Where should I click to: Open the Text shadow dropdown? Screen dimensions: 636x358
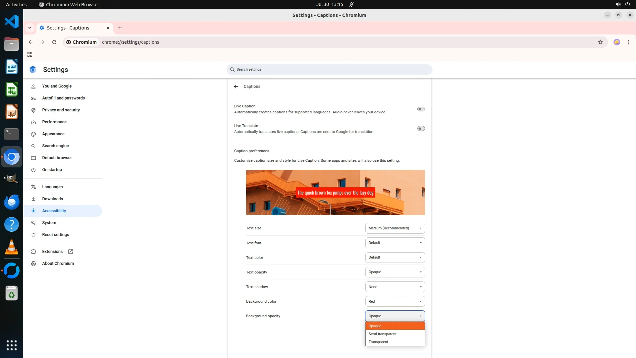tap(395, 287)
